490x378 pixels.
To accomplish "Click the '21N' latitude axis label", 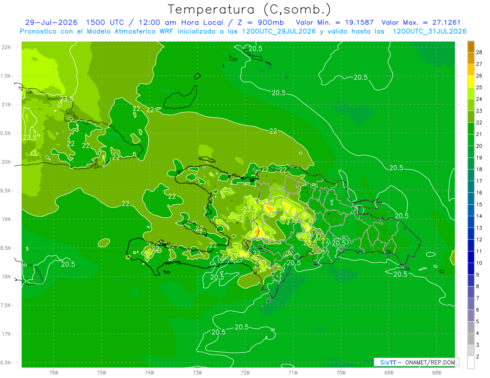I will 6,105.
